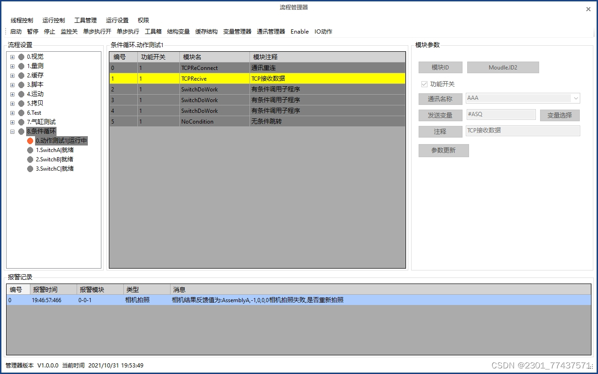Click Enable in the toolbar
Viewport: 598px width, 374px height.
click(x=299, y=32)
